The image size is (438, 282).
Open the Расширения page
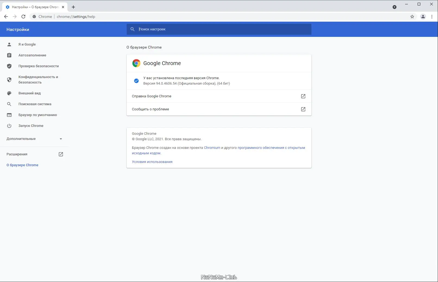(x=17, y=154)
